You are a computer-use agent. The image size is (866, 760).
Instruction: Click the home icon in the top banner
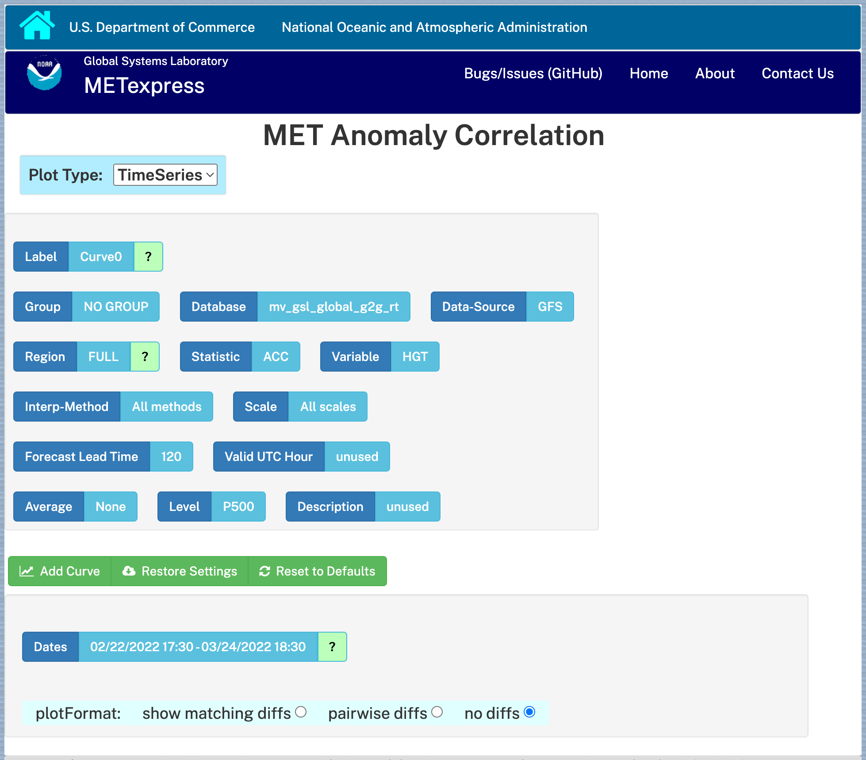[x=37, y=27]
